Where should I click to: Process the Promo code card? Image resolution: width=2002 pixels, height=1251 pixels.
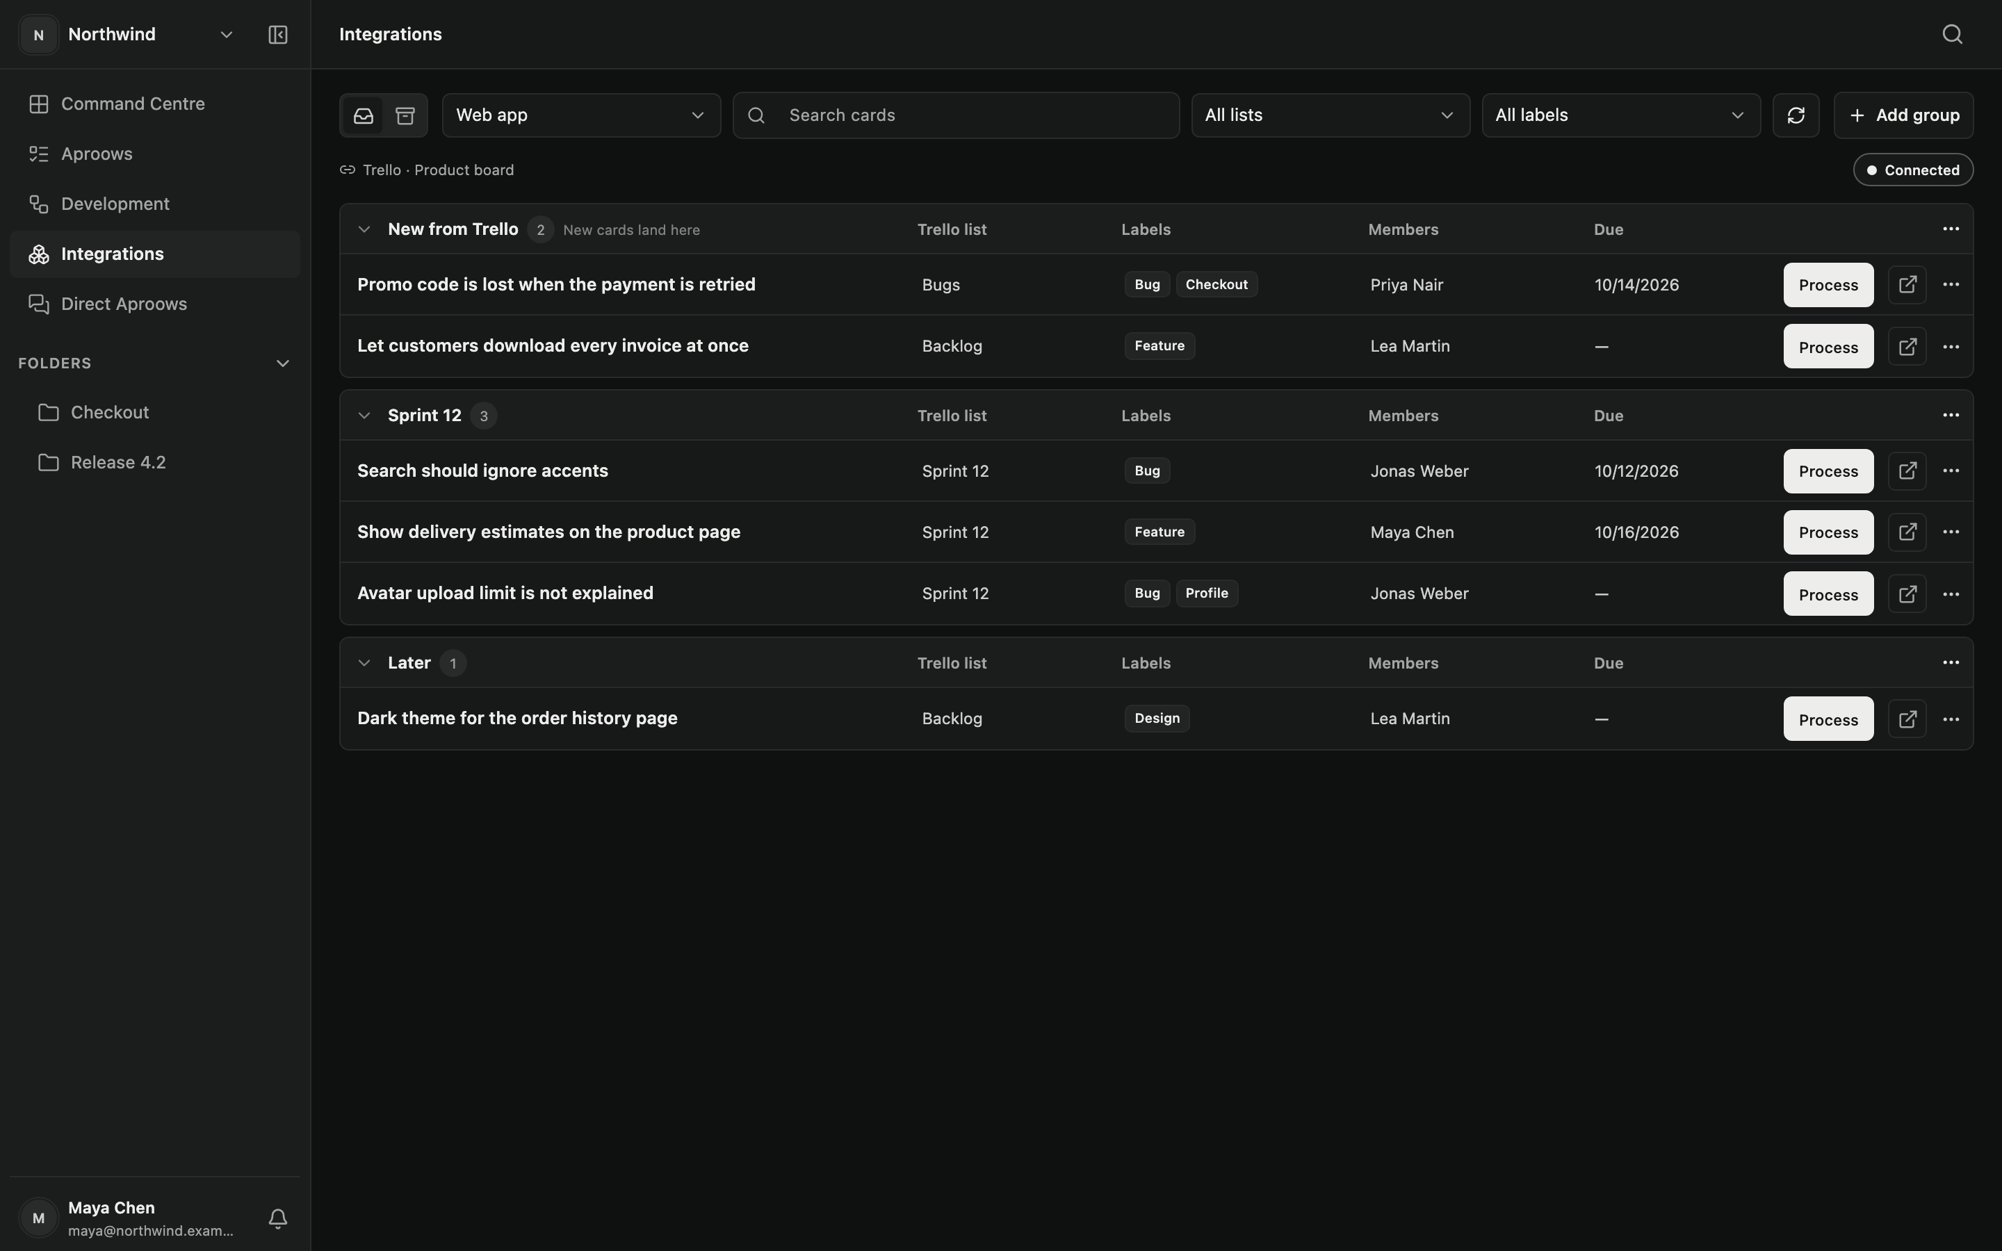click(x=1828, y=285)
